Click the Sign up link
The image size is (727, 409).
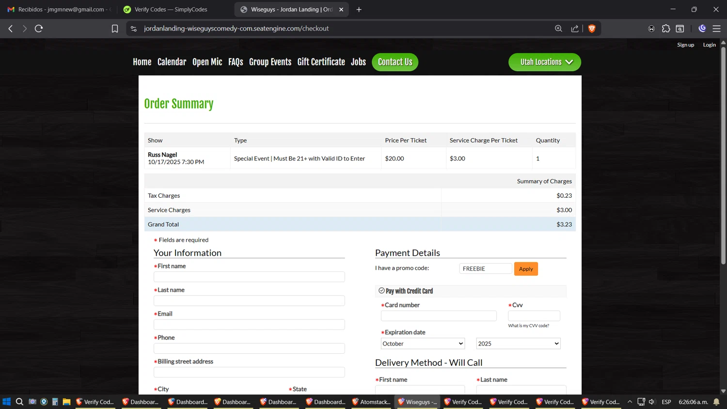click(685, 45)
